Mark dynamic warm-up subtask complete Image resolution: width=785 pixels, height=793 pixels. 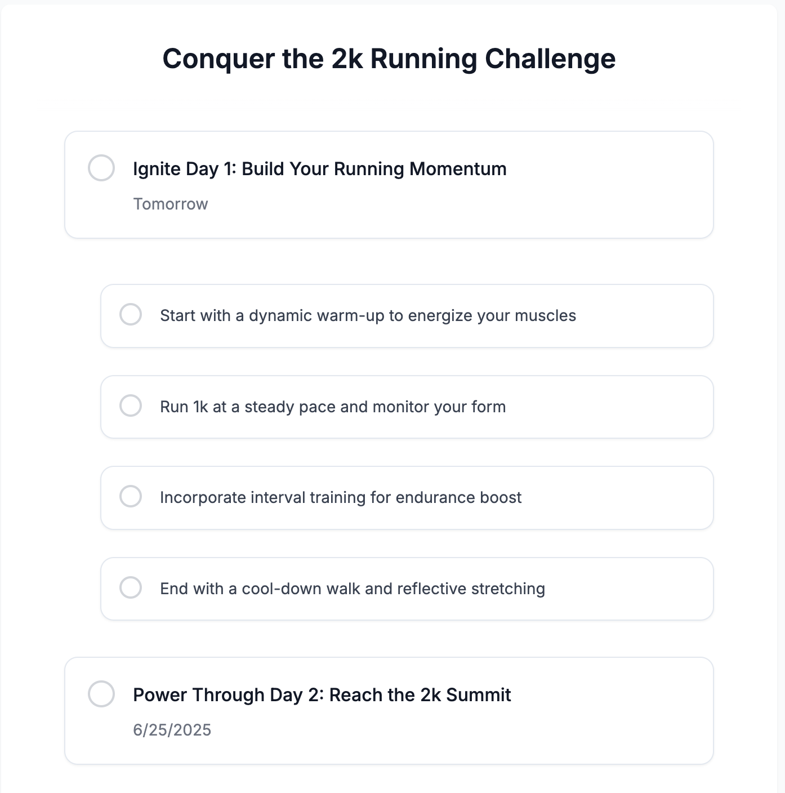(x=131, y=314)
